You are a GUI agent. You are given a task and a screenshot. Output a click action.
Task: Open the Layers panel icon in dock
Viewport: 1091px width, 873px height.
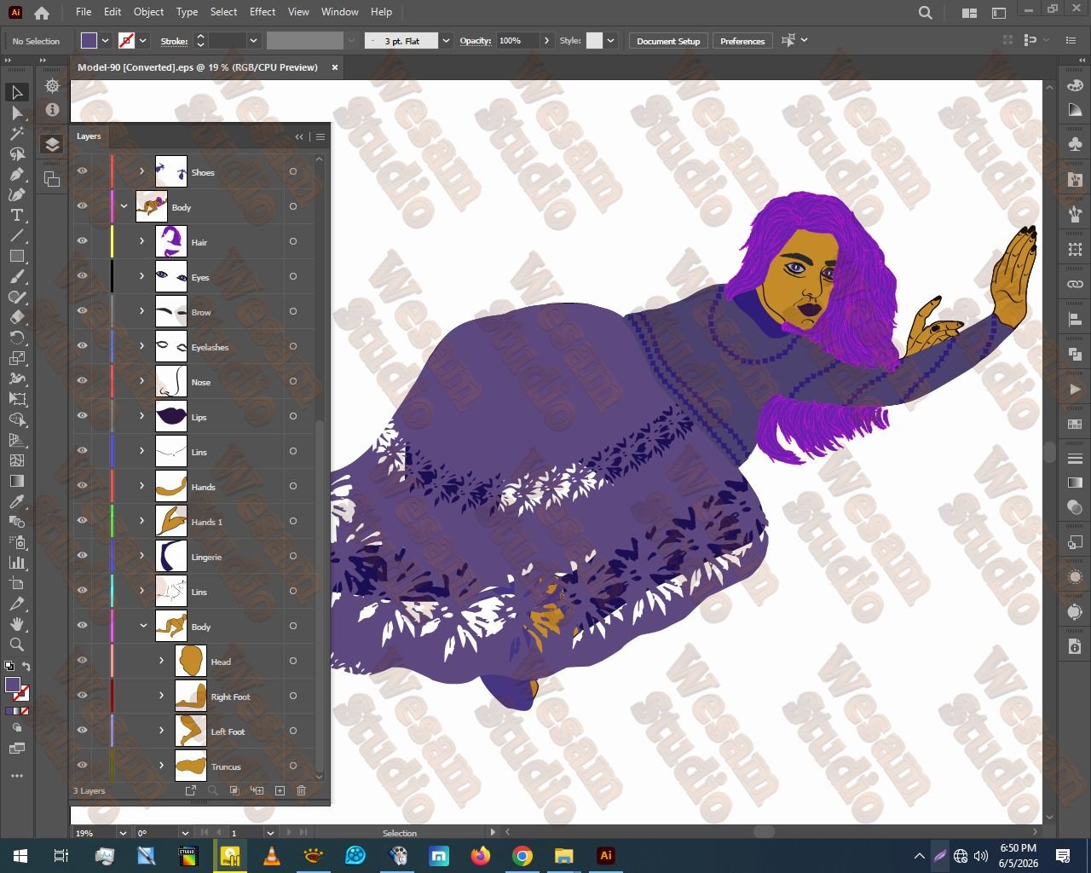(52, 144)
